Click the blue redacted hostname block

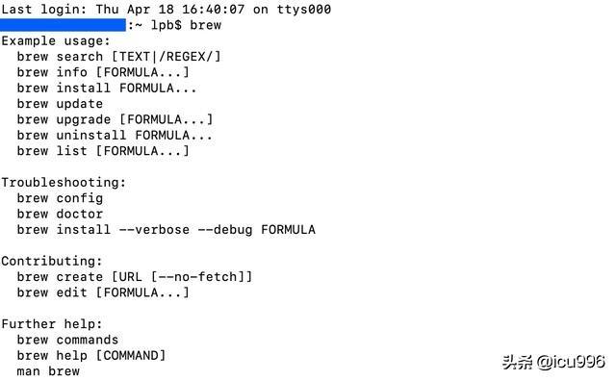point(63,25)
